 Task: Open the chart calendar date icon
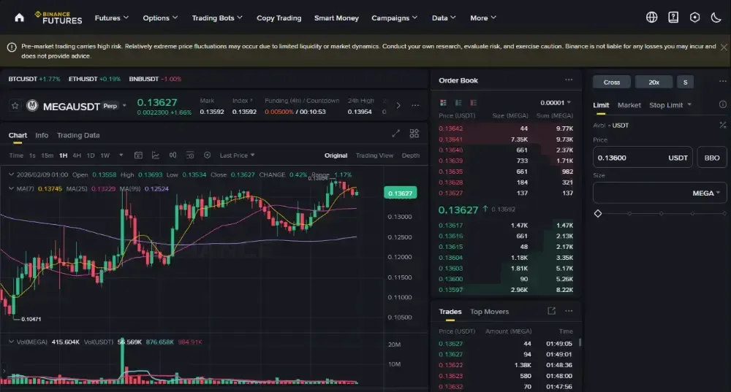point(138,155)
